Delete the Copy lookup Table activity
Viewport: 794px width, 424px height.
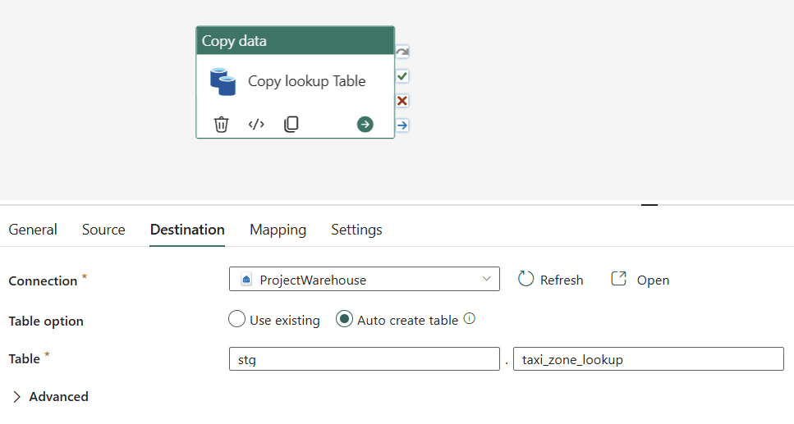[222, 124]
